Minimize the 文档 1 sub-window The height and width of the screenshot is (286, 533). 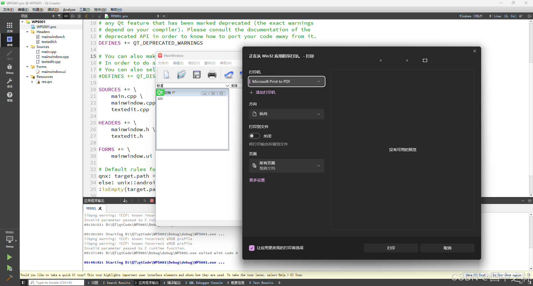coord(205,93)
